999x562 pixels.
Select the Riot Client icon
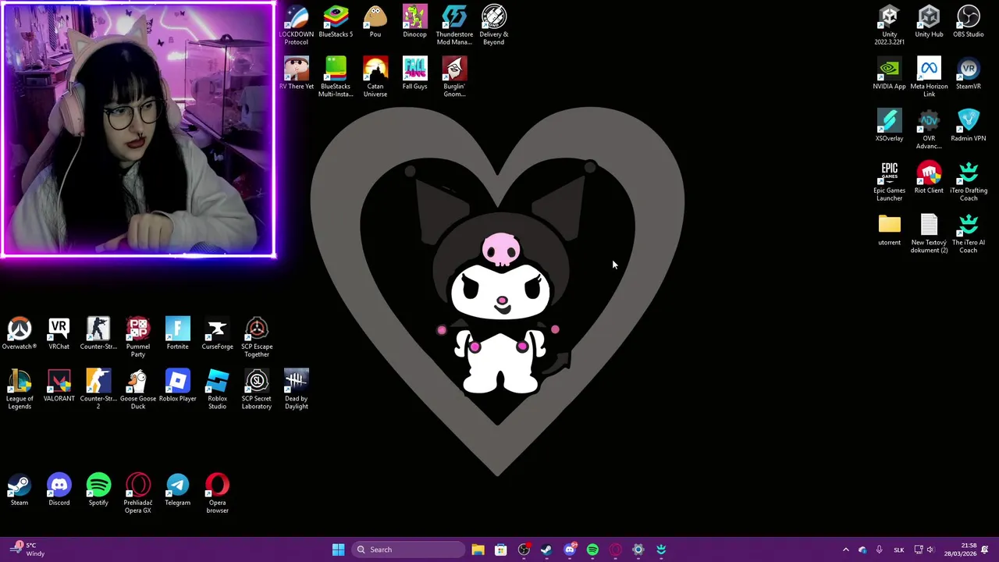click(x=929, y=178)
